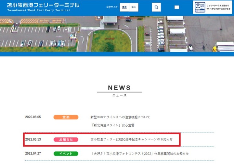
Task: Click the 2020.08.05 news date
Action: point(33,117)
